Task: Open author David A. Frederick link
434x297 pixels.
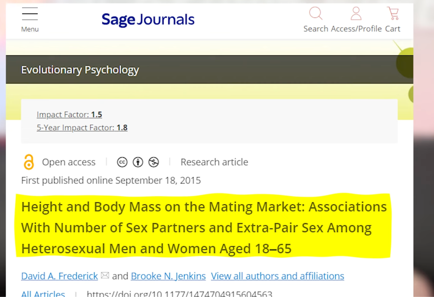Action: tap(59, 276)
